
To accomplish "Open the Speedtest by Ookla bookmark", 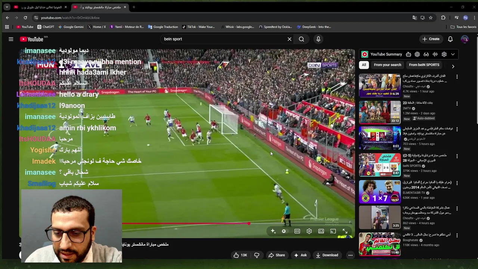I will click(275, 27).
